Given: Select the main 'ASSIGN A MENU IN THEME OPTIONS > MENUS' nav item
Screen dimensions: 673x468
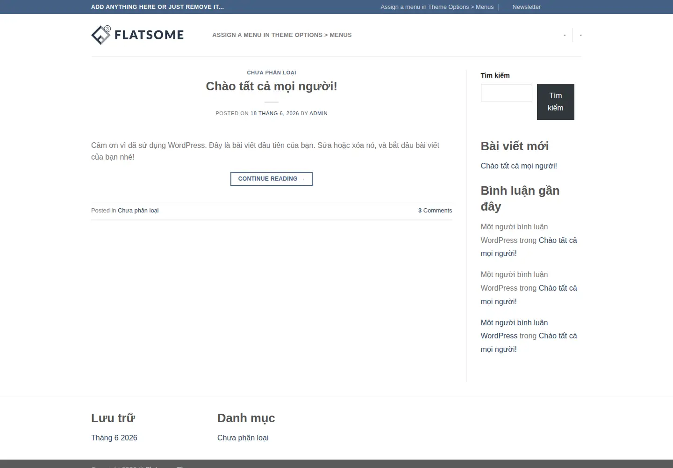Looking at the screenshot, I should [282, 35].
